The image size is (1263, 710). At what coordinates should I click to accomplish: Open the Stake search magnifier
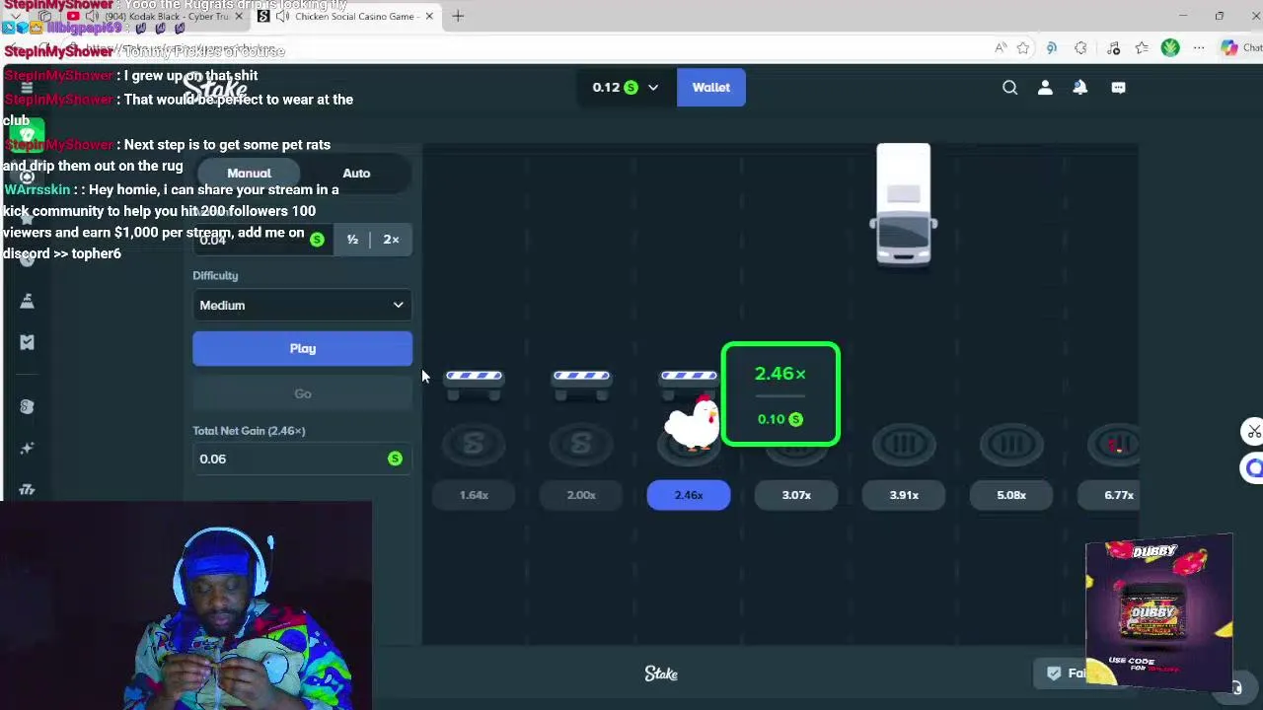pos(1009,88)
